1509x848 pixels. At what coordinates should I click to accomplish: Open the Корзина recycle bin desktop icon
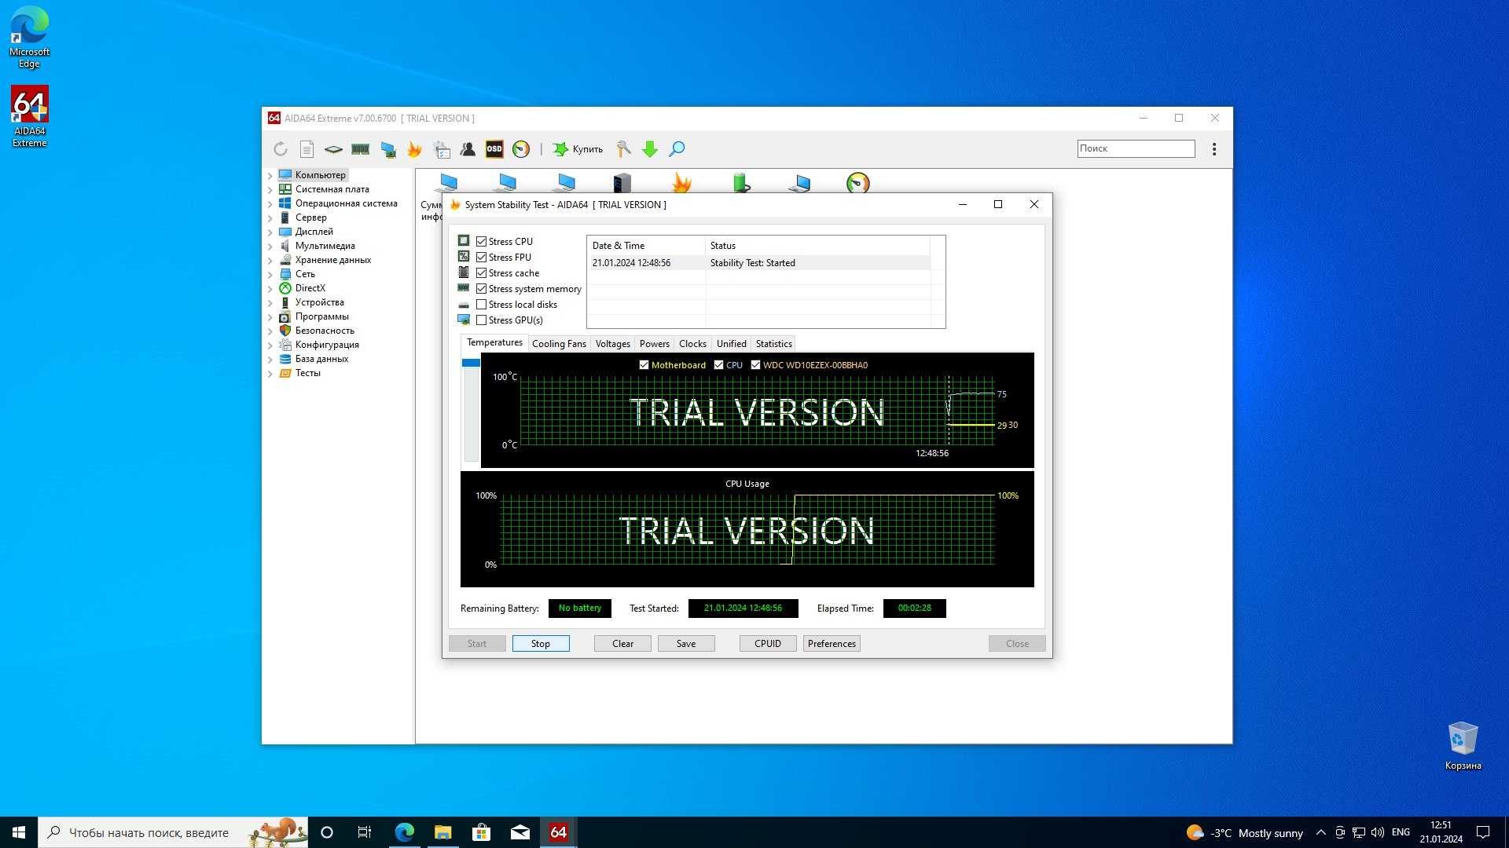1463,746
